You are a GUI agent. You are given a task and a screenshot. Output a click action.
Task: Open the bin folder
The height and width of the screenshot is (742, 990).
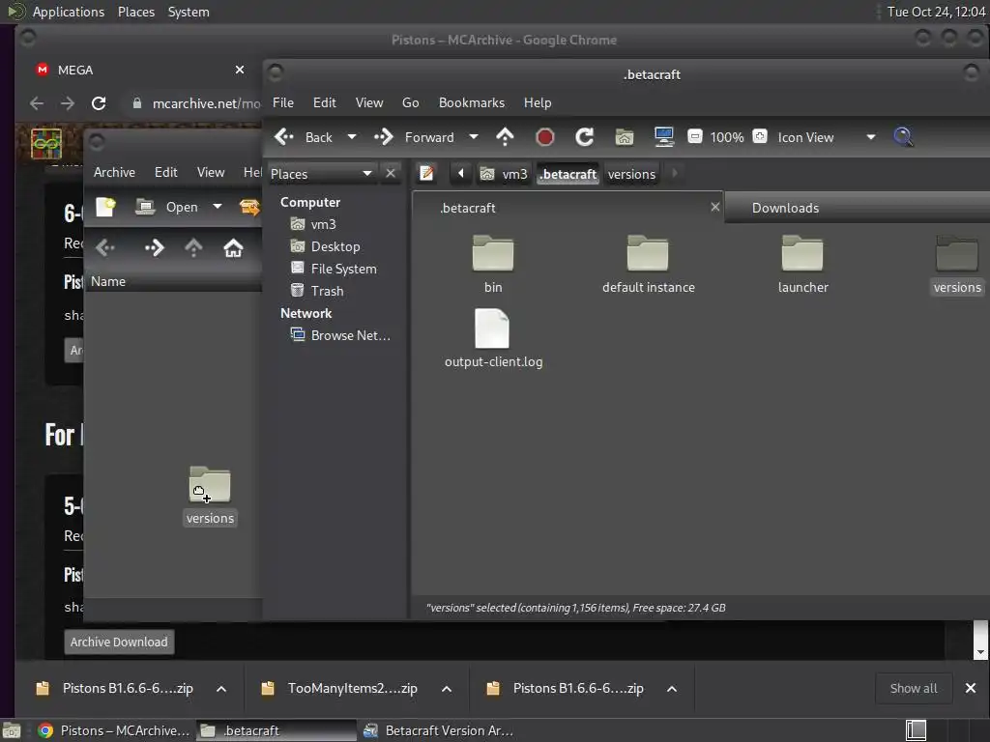[493, 264]
